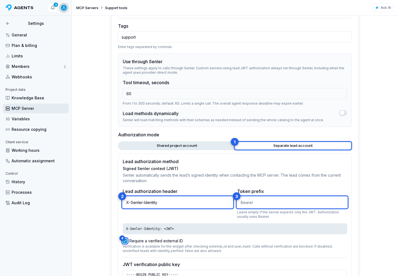Click the X-Senler-Identity: <JWT> header preview
The image size is (398, 276).
pos(235,229)
